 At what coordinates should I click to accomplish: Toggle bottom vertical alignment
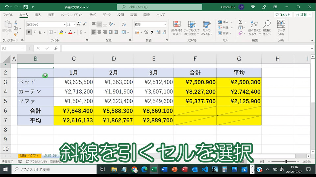[x=105, y=24]
